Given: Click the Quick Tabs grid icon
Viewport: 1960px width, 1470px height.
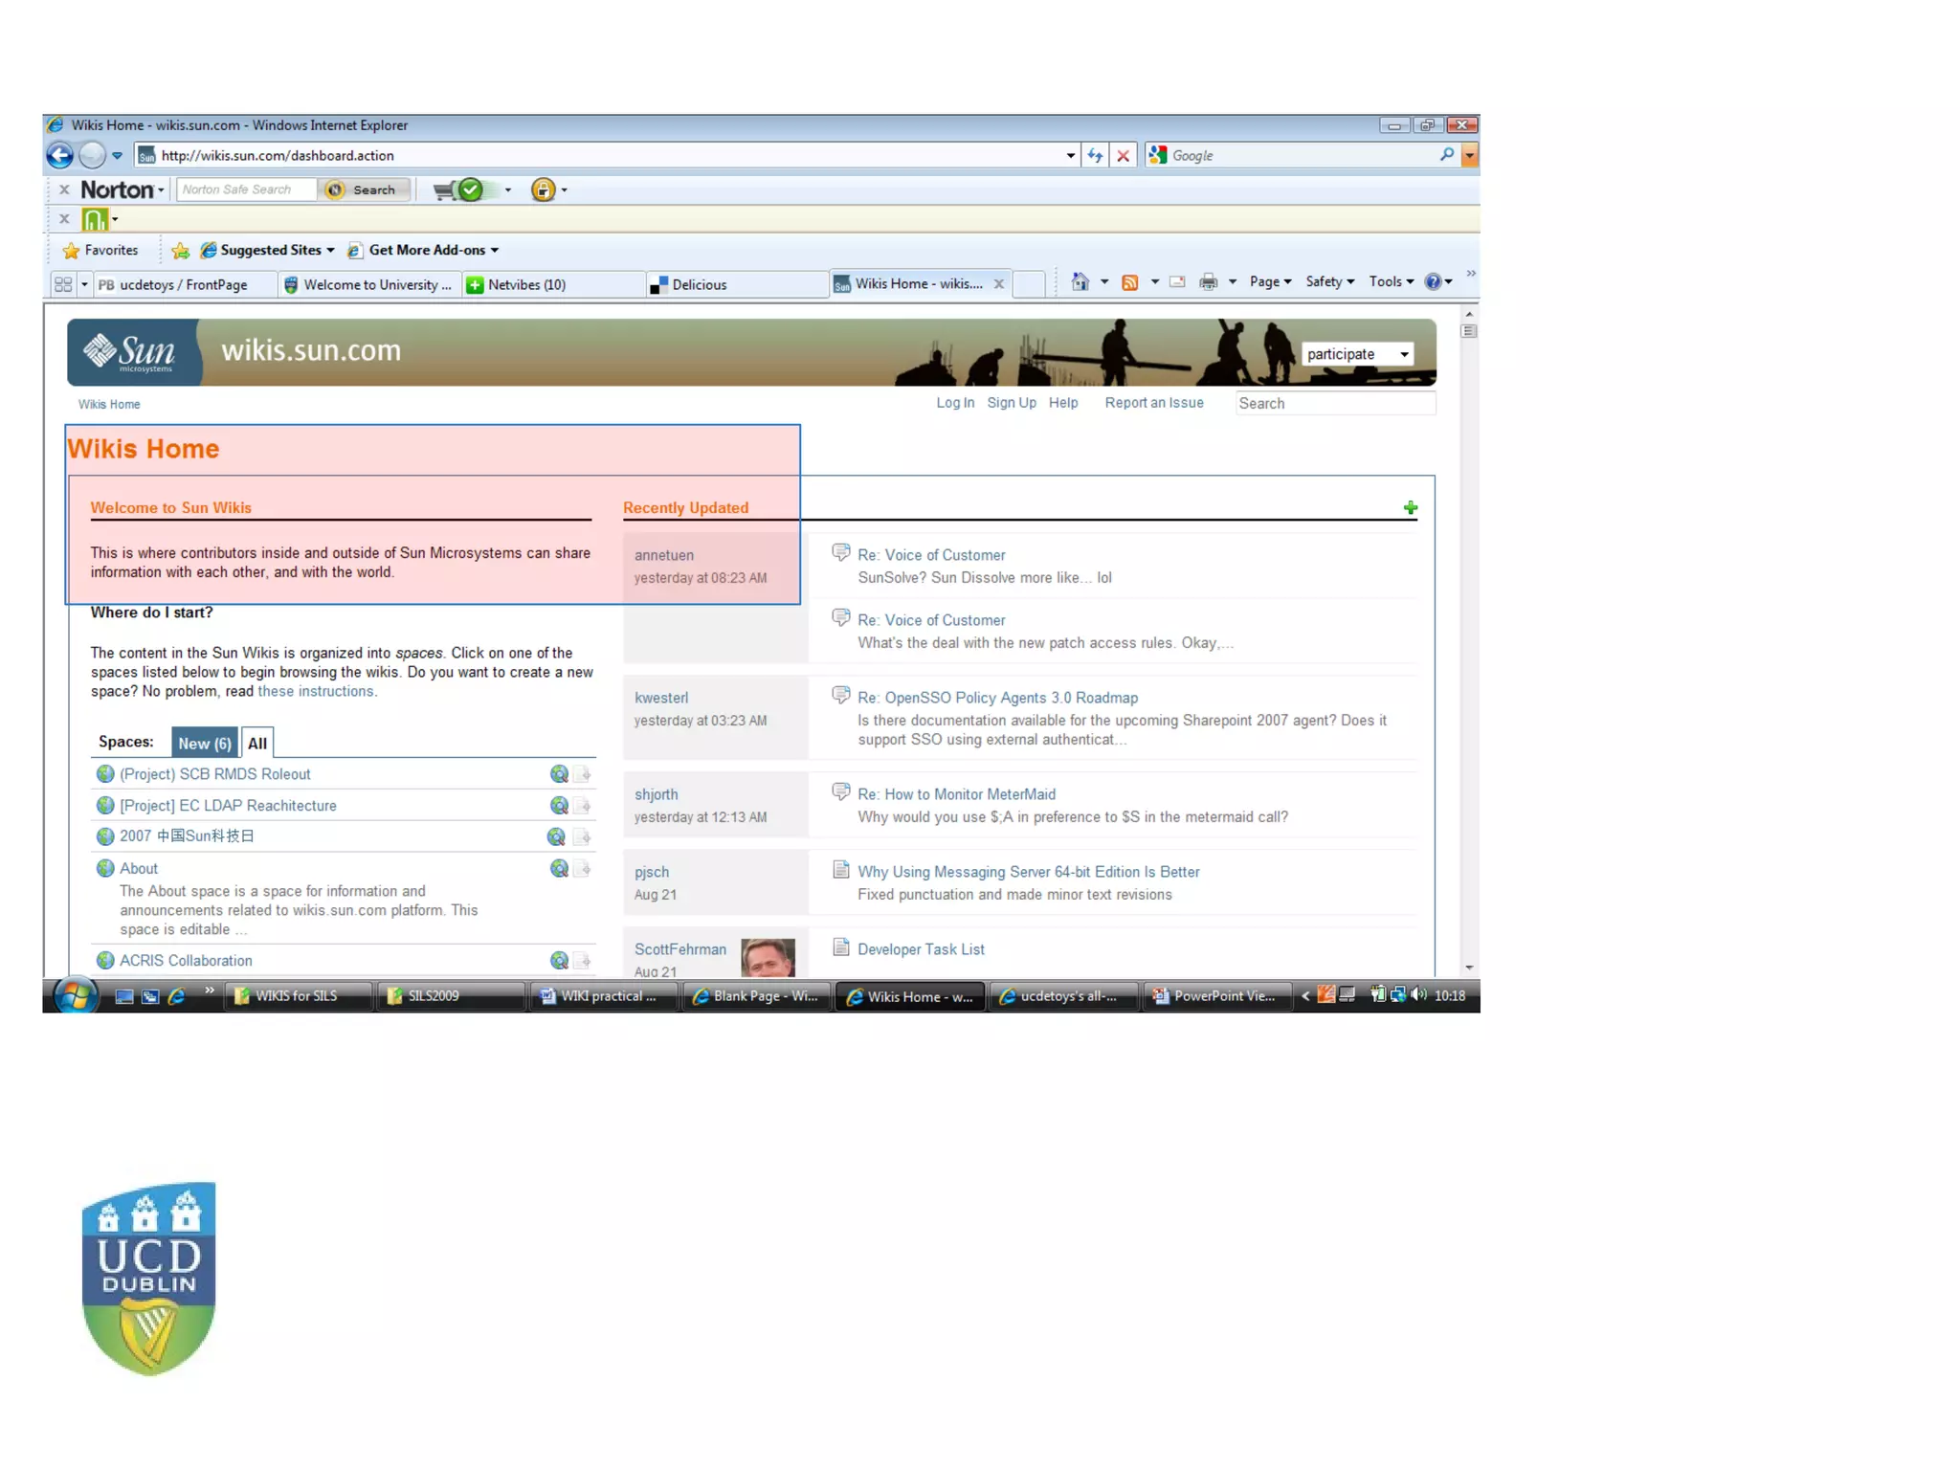Looking at the screenshot, I should click(63, 284).
